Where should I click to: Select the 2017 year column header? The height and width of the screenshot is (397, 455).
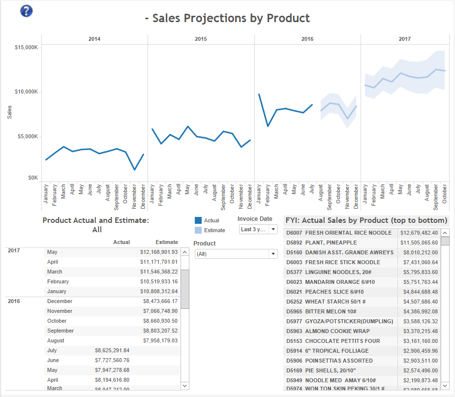(404, 39)
